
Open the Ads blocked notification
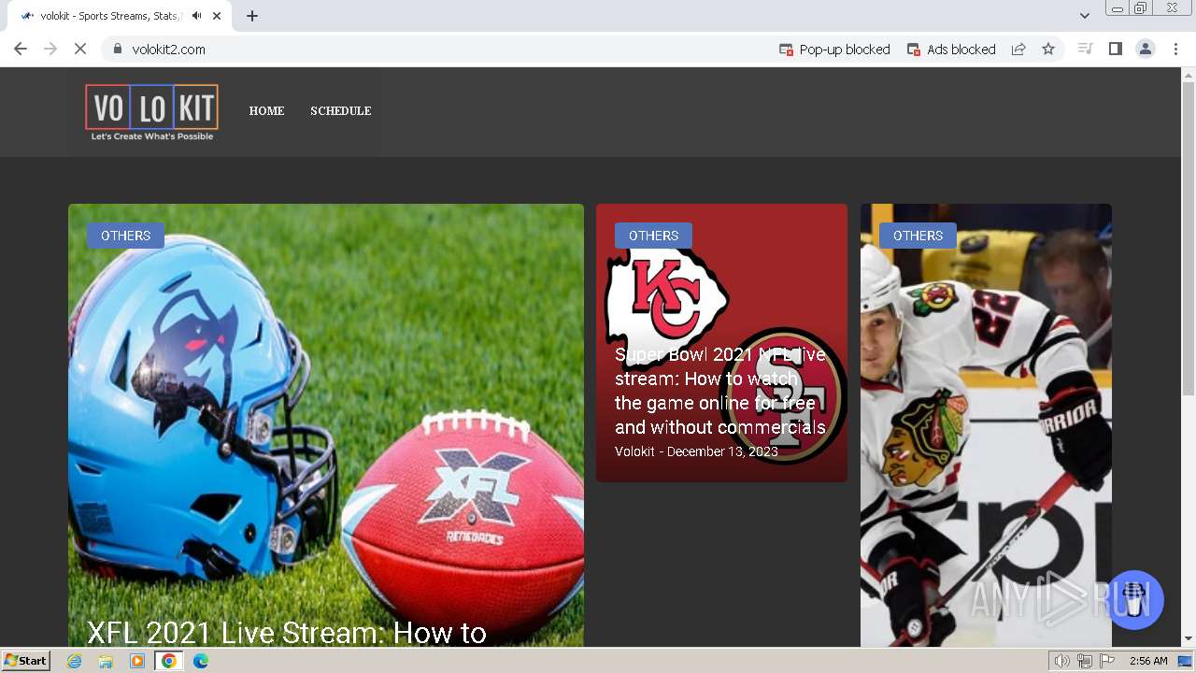tap(951, 50)
